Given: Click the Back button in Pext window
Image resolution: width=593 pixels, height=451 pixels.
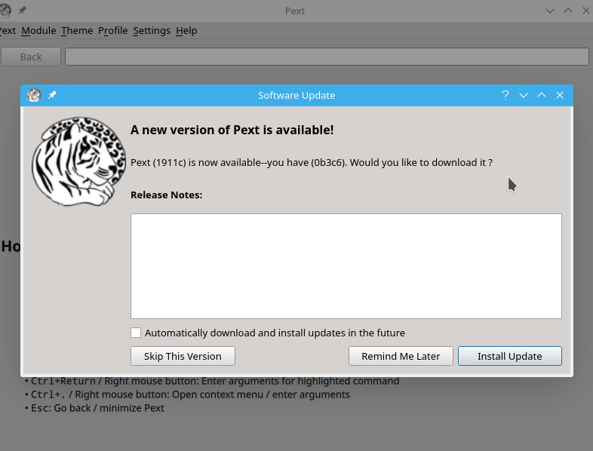Looking at the screenshot, I should [31, 57].
